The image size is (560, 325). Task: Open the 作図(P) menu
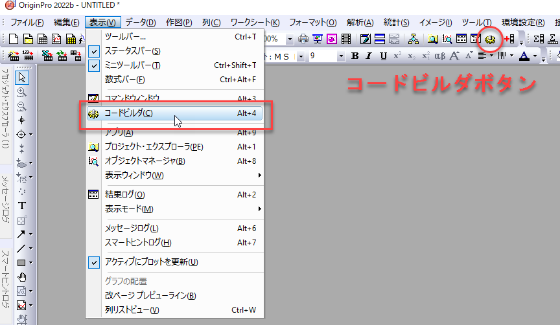pyautogui.click(x=179, y=23)
